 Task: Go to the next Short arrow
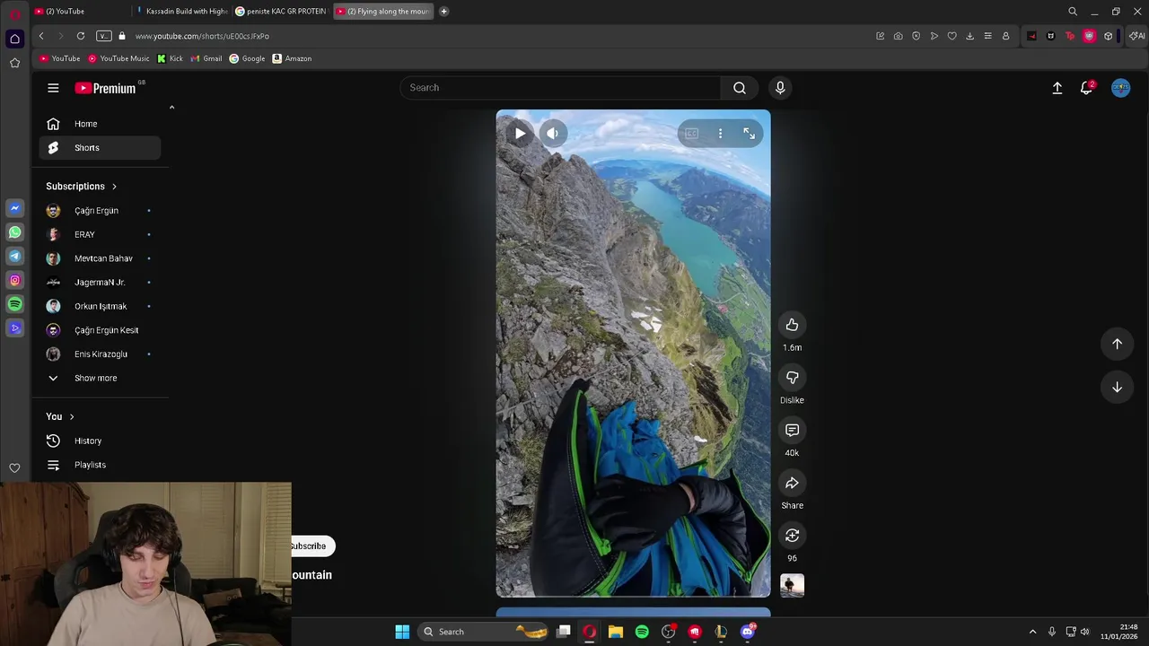pyautogui.click(x=1117, y=387)
